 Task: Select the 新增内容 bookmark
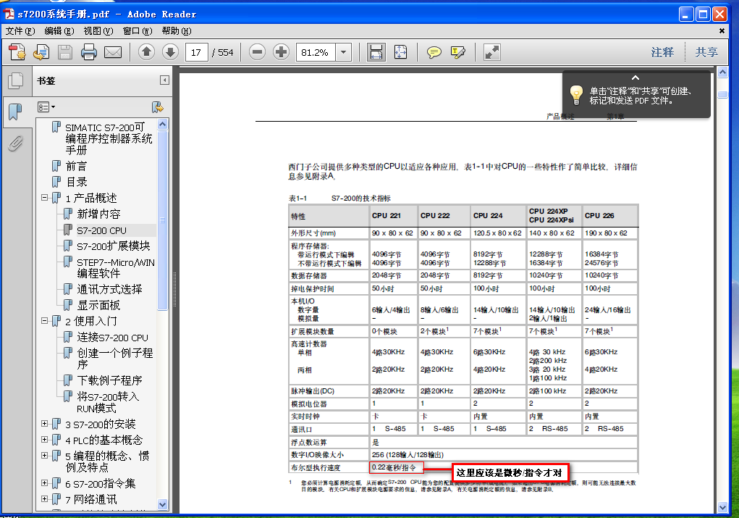click(x=98, y=214)
